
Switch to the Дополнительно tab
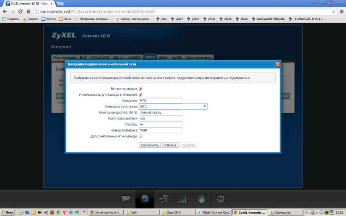(x=199, y=58)
